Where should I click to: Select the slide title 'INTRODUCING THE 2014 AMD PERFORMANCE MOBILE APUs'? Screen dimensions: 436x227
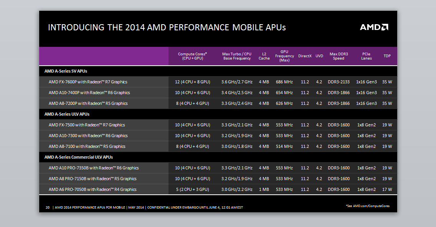point(167,27)
